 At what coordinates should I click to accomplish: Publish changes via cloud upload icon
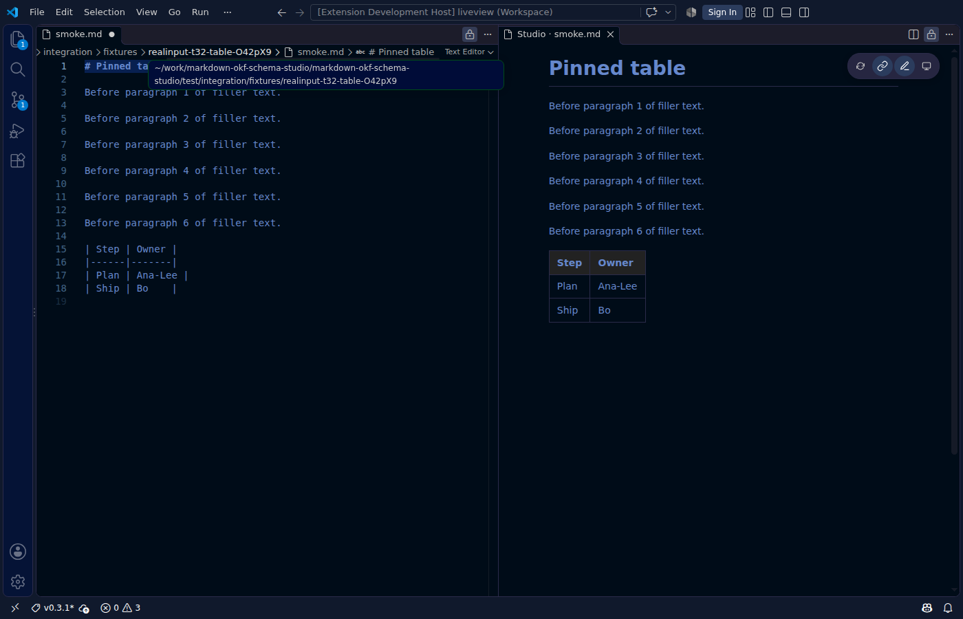[x=84, y=608]
